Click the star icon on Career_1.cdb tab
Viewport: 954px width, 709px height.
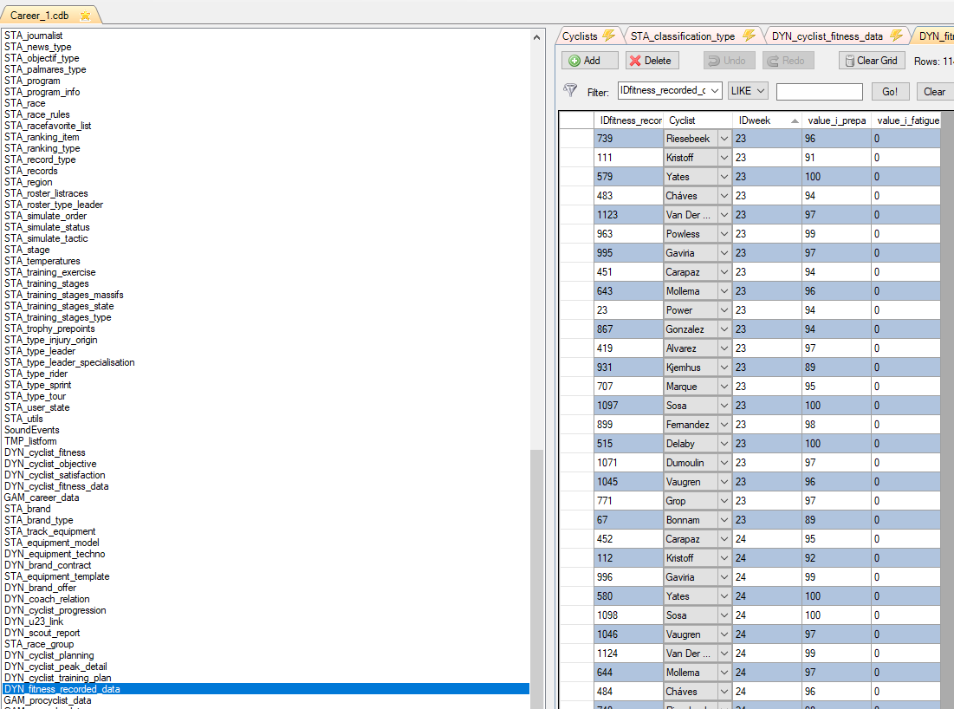coord(85,16)
